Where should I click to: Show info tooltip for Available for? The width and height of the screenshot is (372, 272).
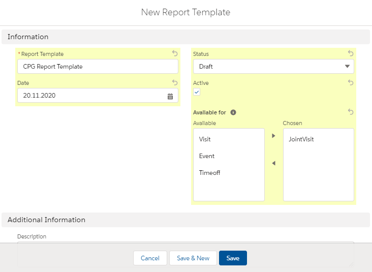(x=233, y=112)
